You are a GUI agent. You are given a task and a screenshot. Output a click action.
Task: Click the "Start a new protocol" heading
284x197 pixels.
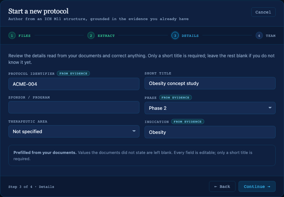pos(38,11)
